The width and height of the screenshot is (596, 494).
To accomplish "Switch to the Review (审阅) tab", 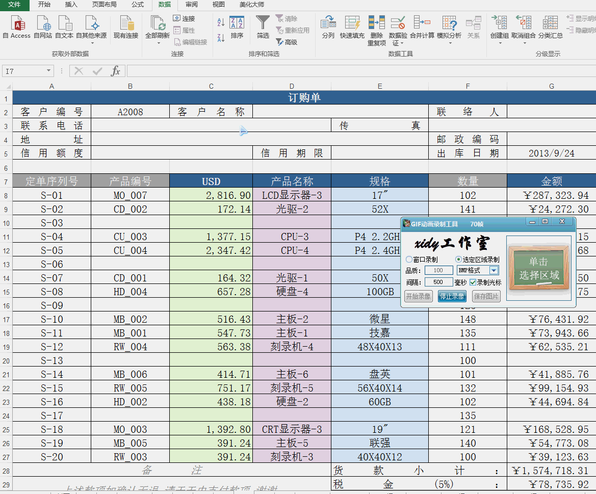I will pos(192,5).
